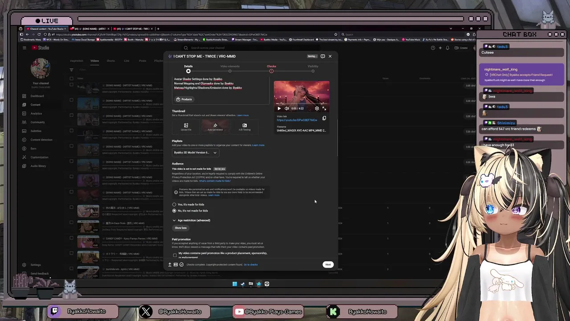Open Content in the Studio sidebar
This screenshot has width=570, height=321.
(x=36, y=105)
